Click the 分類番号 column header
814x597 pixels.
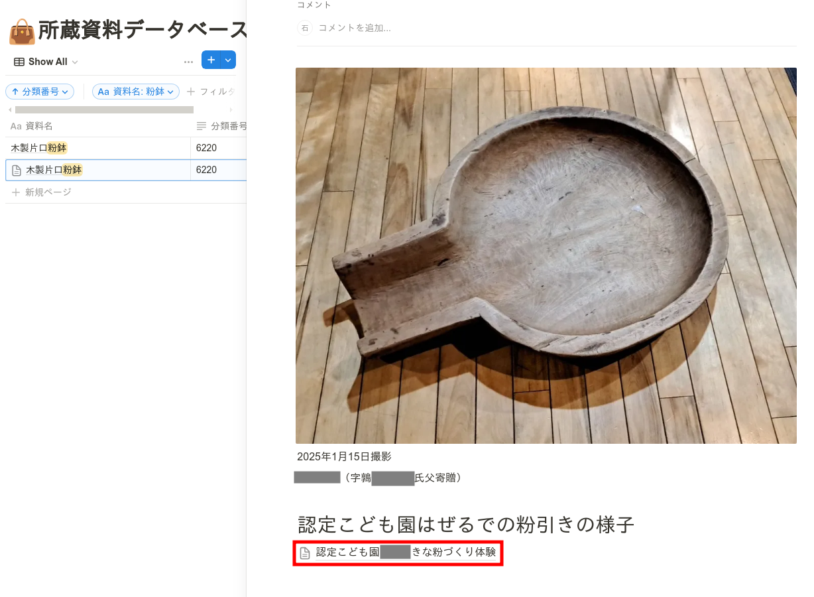221,126
